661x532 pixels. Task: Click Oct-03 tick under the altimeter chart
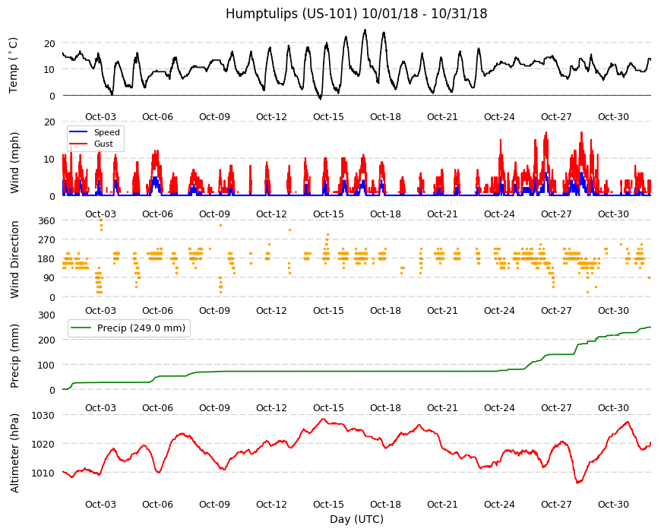(x=100, y=504)
